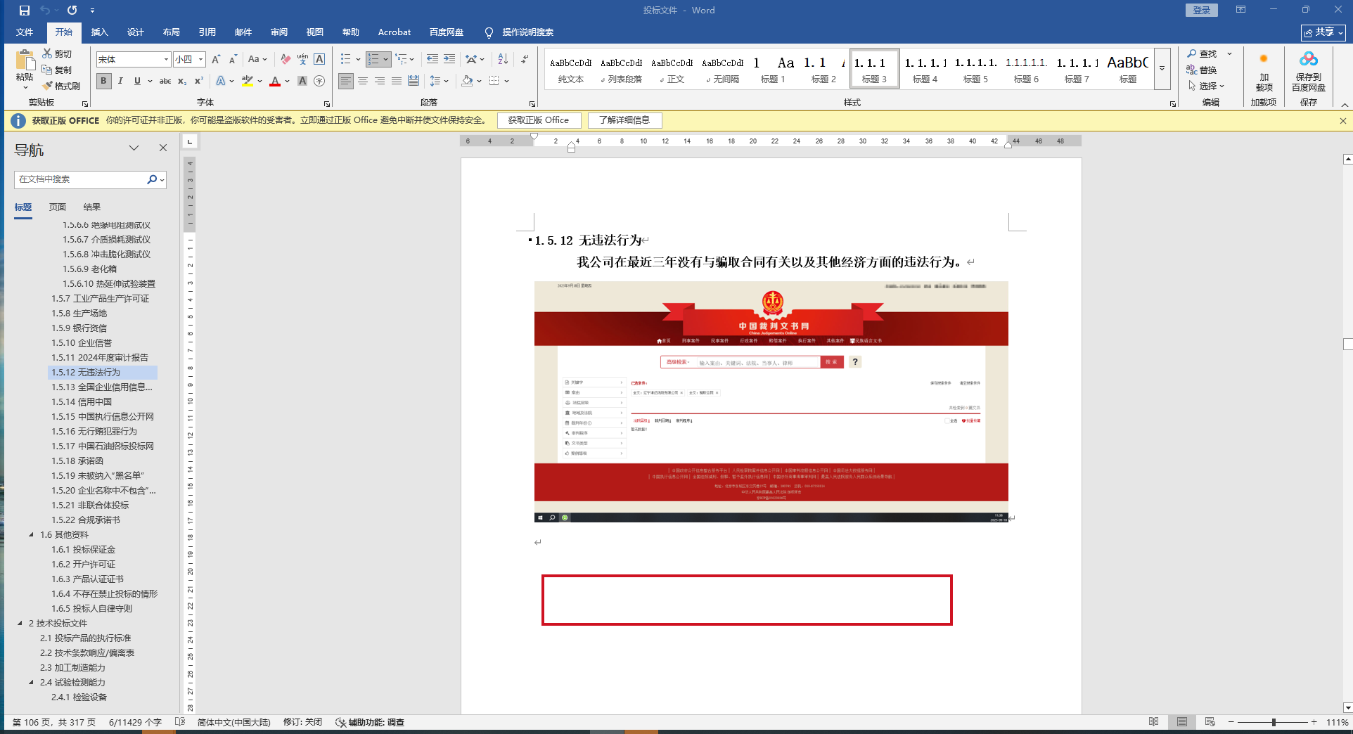
Task: Switch to the 布局 ribbon tab
Action: click(x=172, y=32)
